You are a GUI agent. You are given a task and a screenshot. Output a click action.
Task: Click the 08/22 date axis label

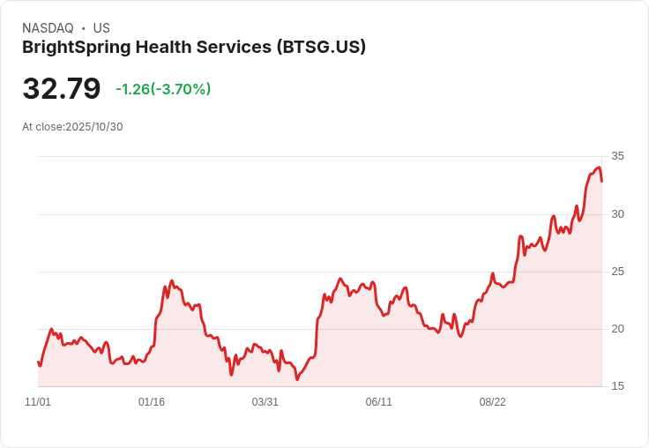pos(492,402)
